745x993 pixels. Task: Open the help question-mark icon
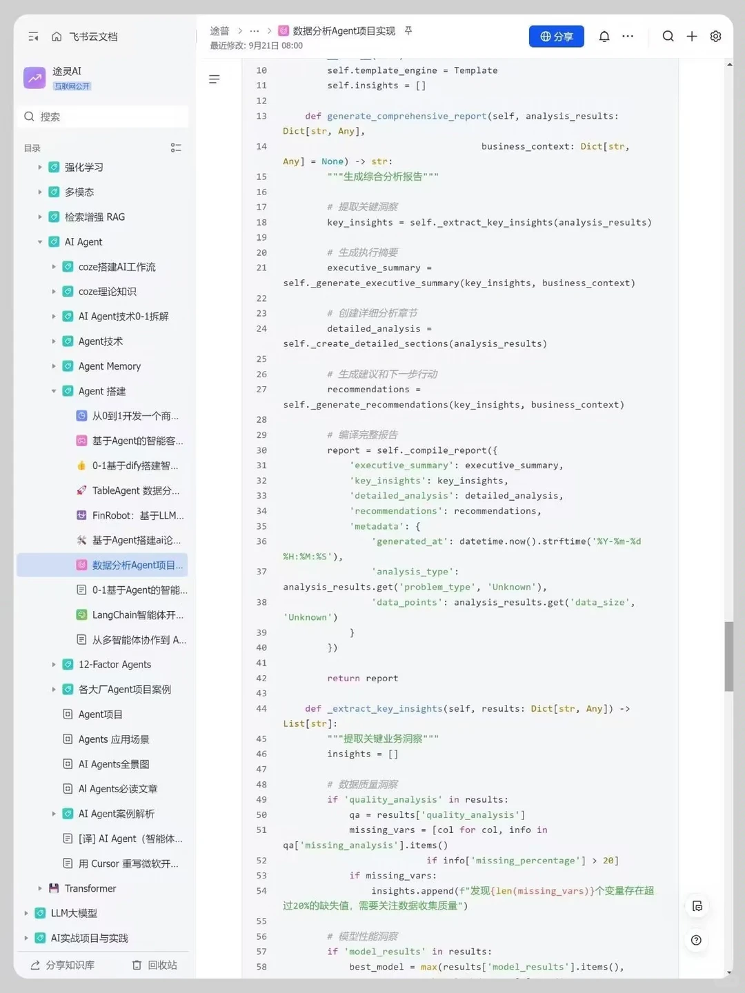(x=697, y=940)
